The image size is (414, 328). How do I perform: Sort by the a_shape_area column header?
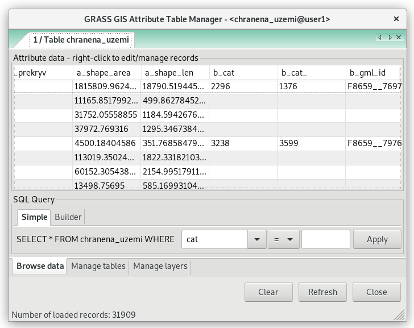click(x=107, y=73)
